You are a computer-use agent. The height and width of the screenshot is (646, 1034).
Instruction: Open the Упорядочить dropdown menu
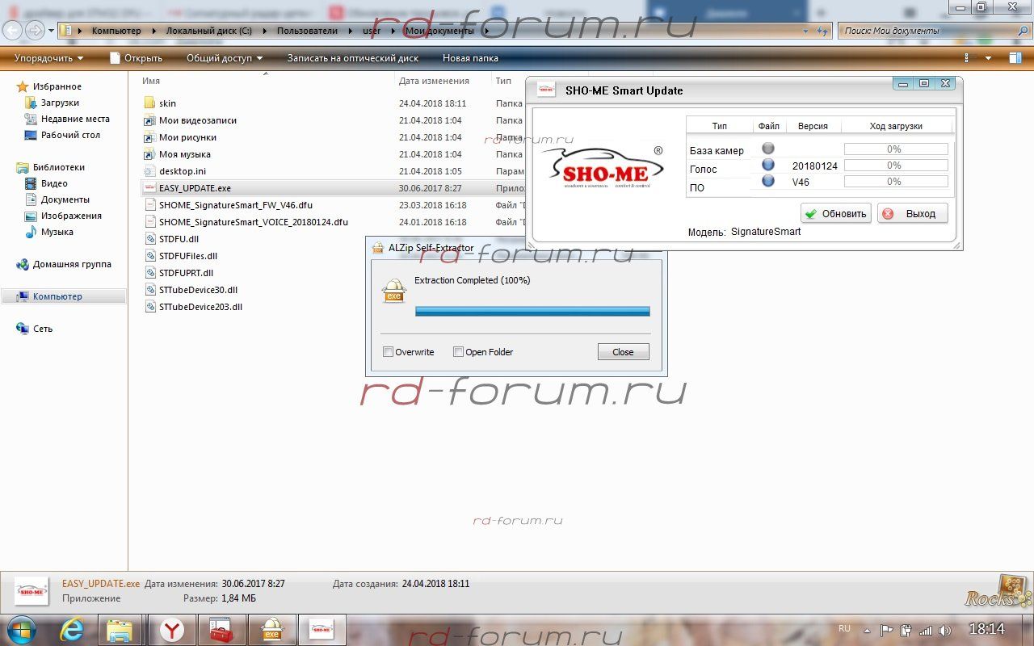pyautogui.click(x=48, y=58)
